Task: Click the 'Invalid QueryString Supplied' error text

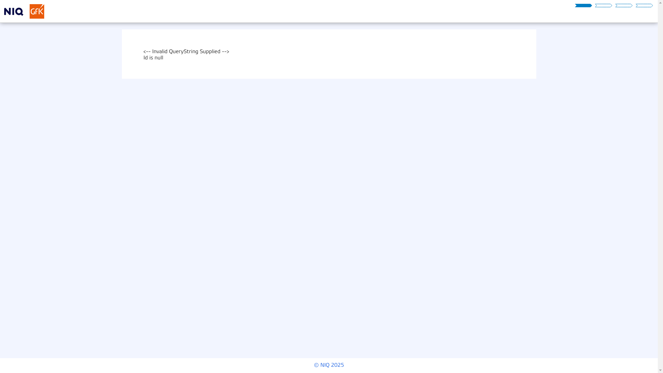Action: [186, 51]
